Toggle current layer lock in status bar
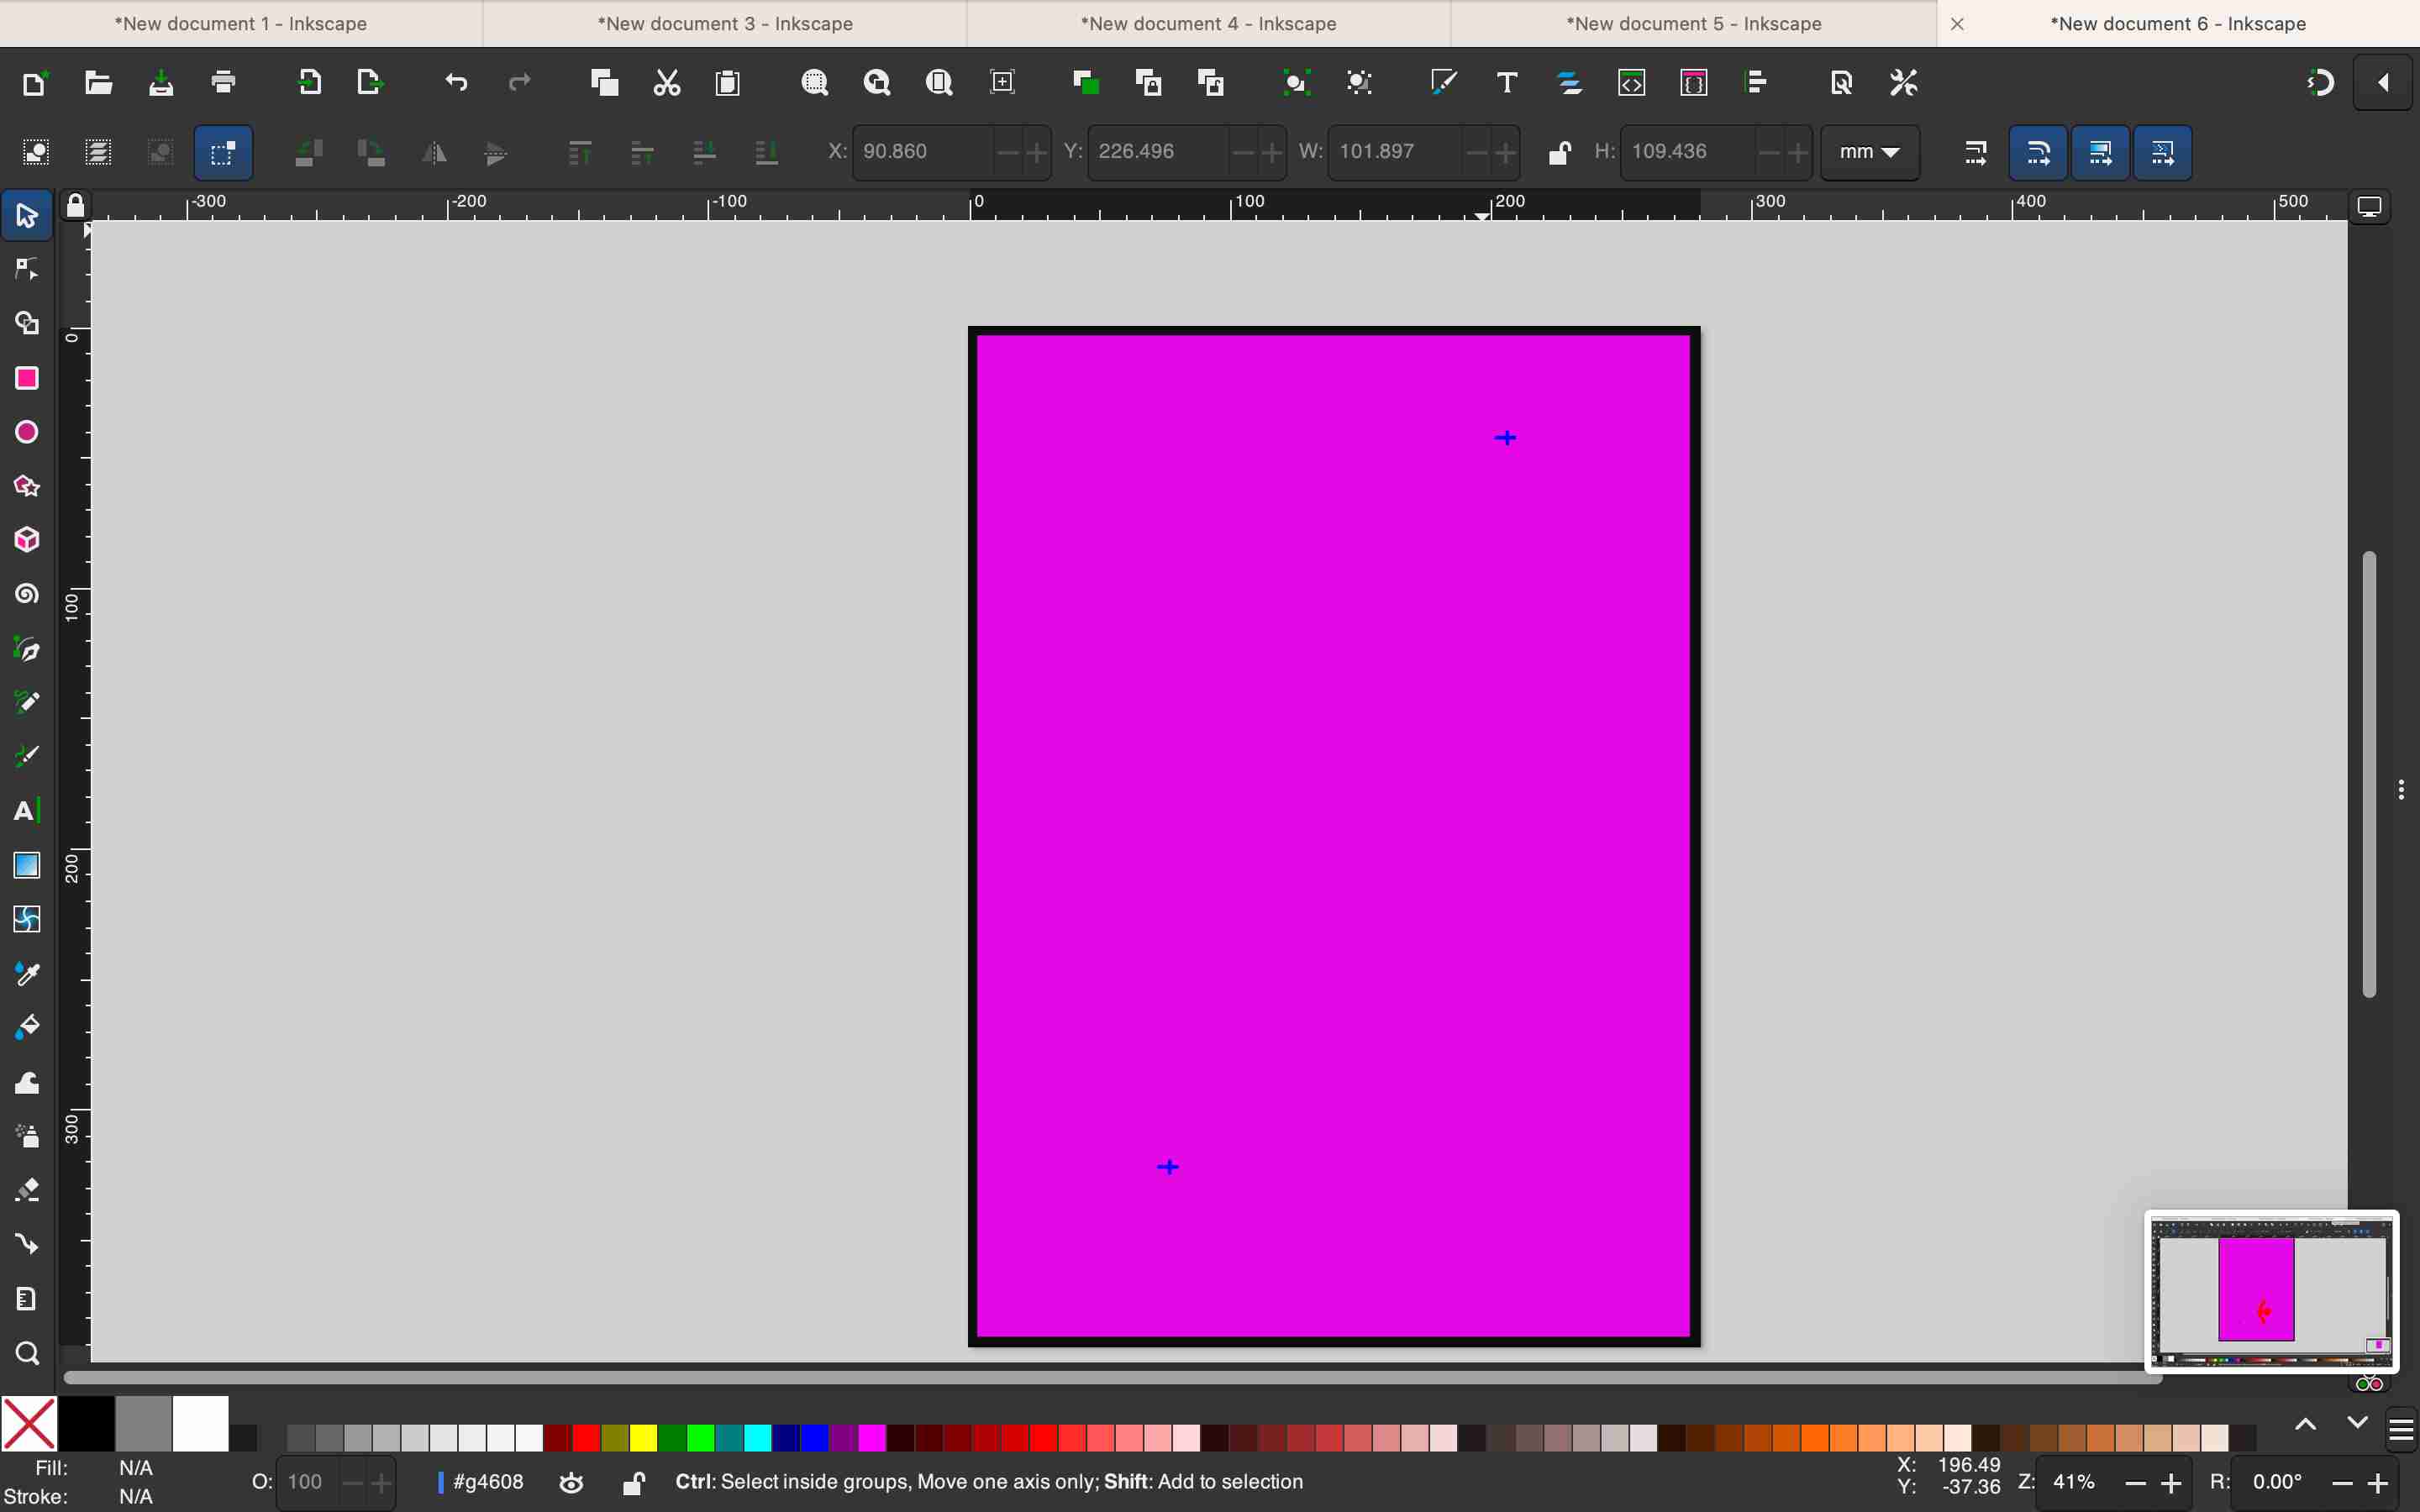This screenshot has width=2420, height=1512. (x=633, y=1483)
